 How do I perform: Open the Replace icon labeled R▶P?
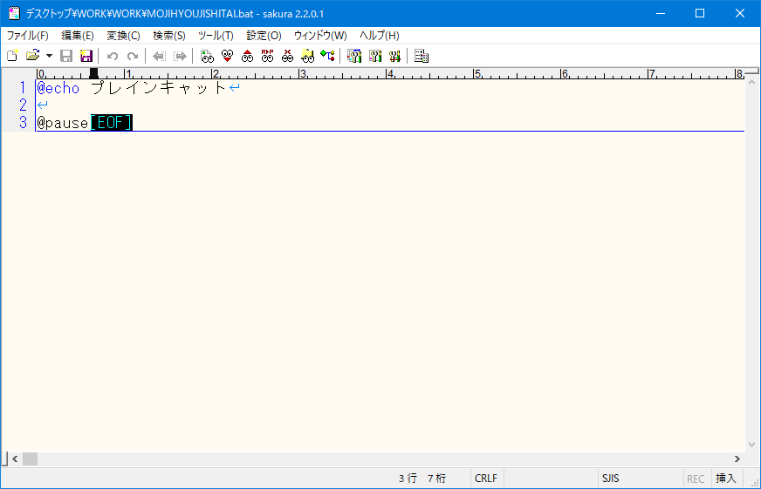pos(267,56)
